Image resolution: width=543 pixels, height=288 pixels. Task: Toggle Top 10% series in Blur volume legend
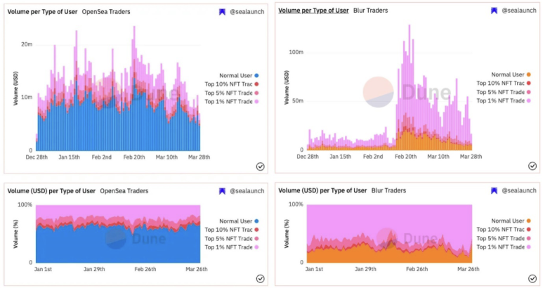pos(504,83)
